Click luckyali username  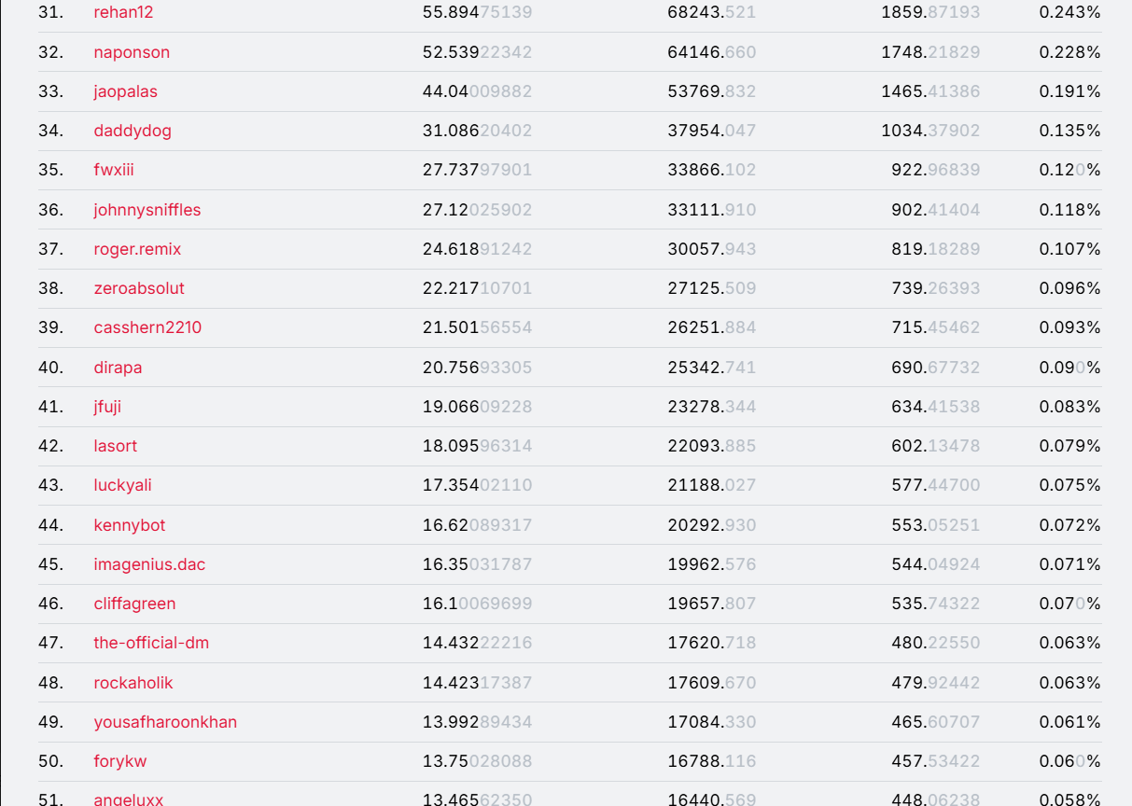coord(122,485)
